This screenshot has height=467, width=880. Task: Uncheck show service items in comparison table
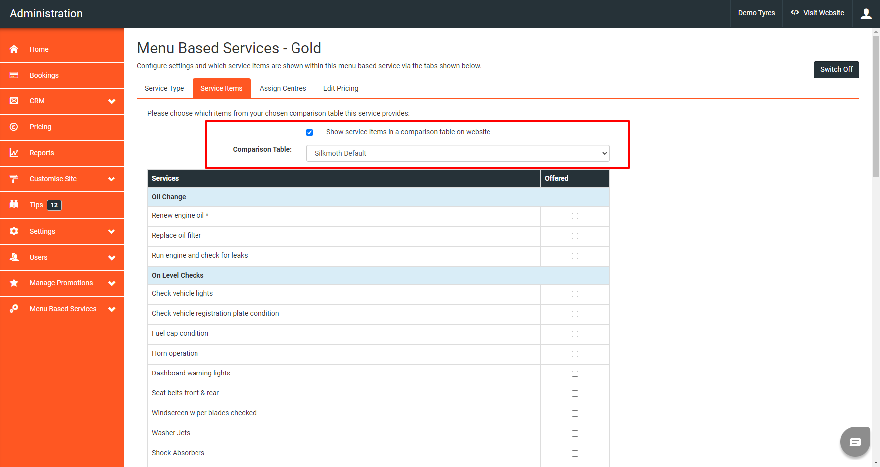[x=309, y=132]
